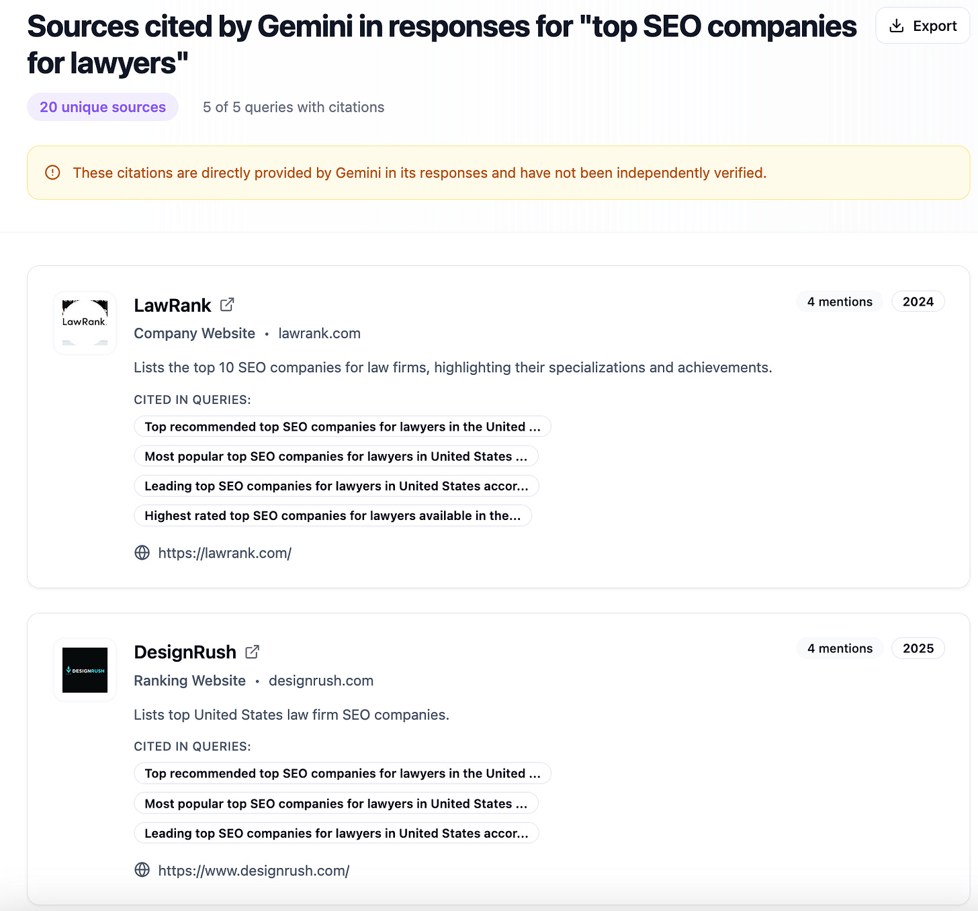Image resolution: width=978 pixels, height=911 pixels.
Task: Click '5 of 5 queries with citations' text
Action: 294,107
